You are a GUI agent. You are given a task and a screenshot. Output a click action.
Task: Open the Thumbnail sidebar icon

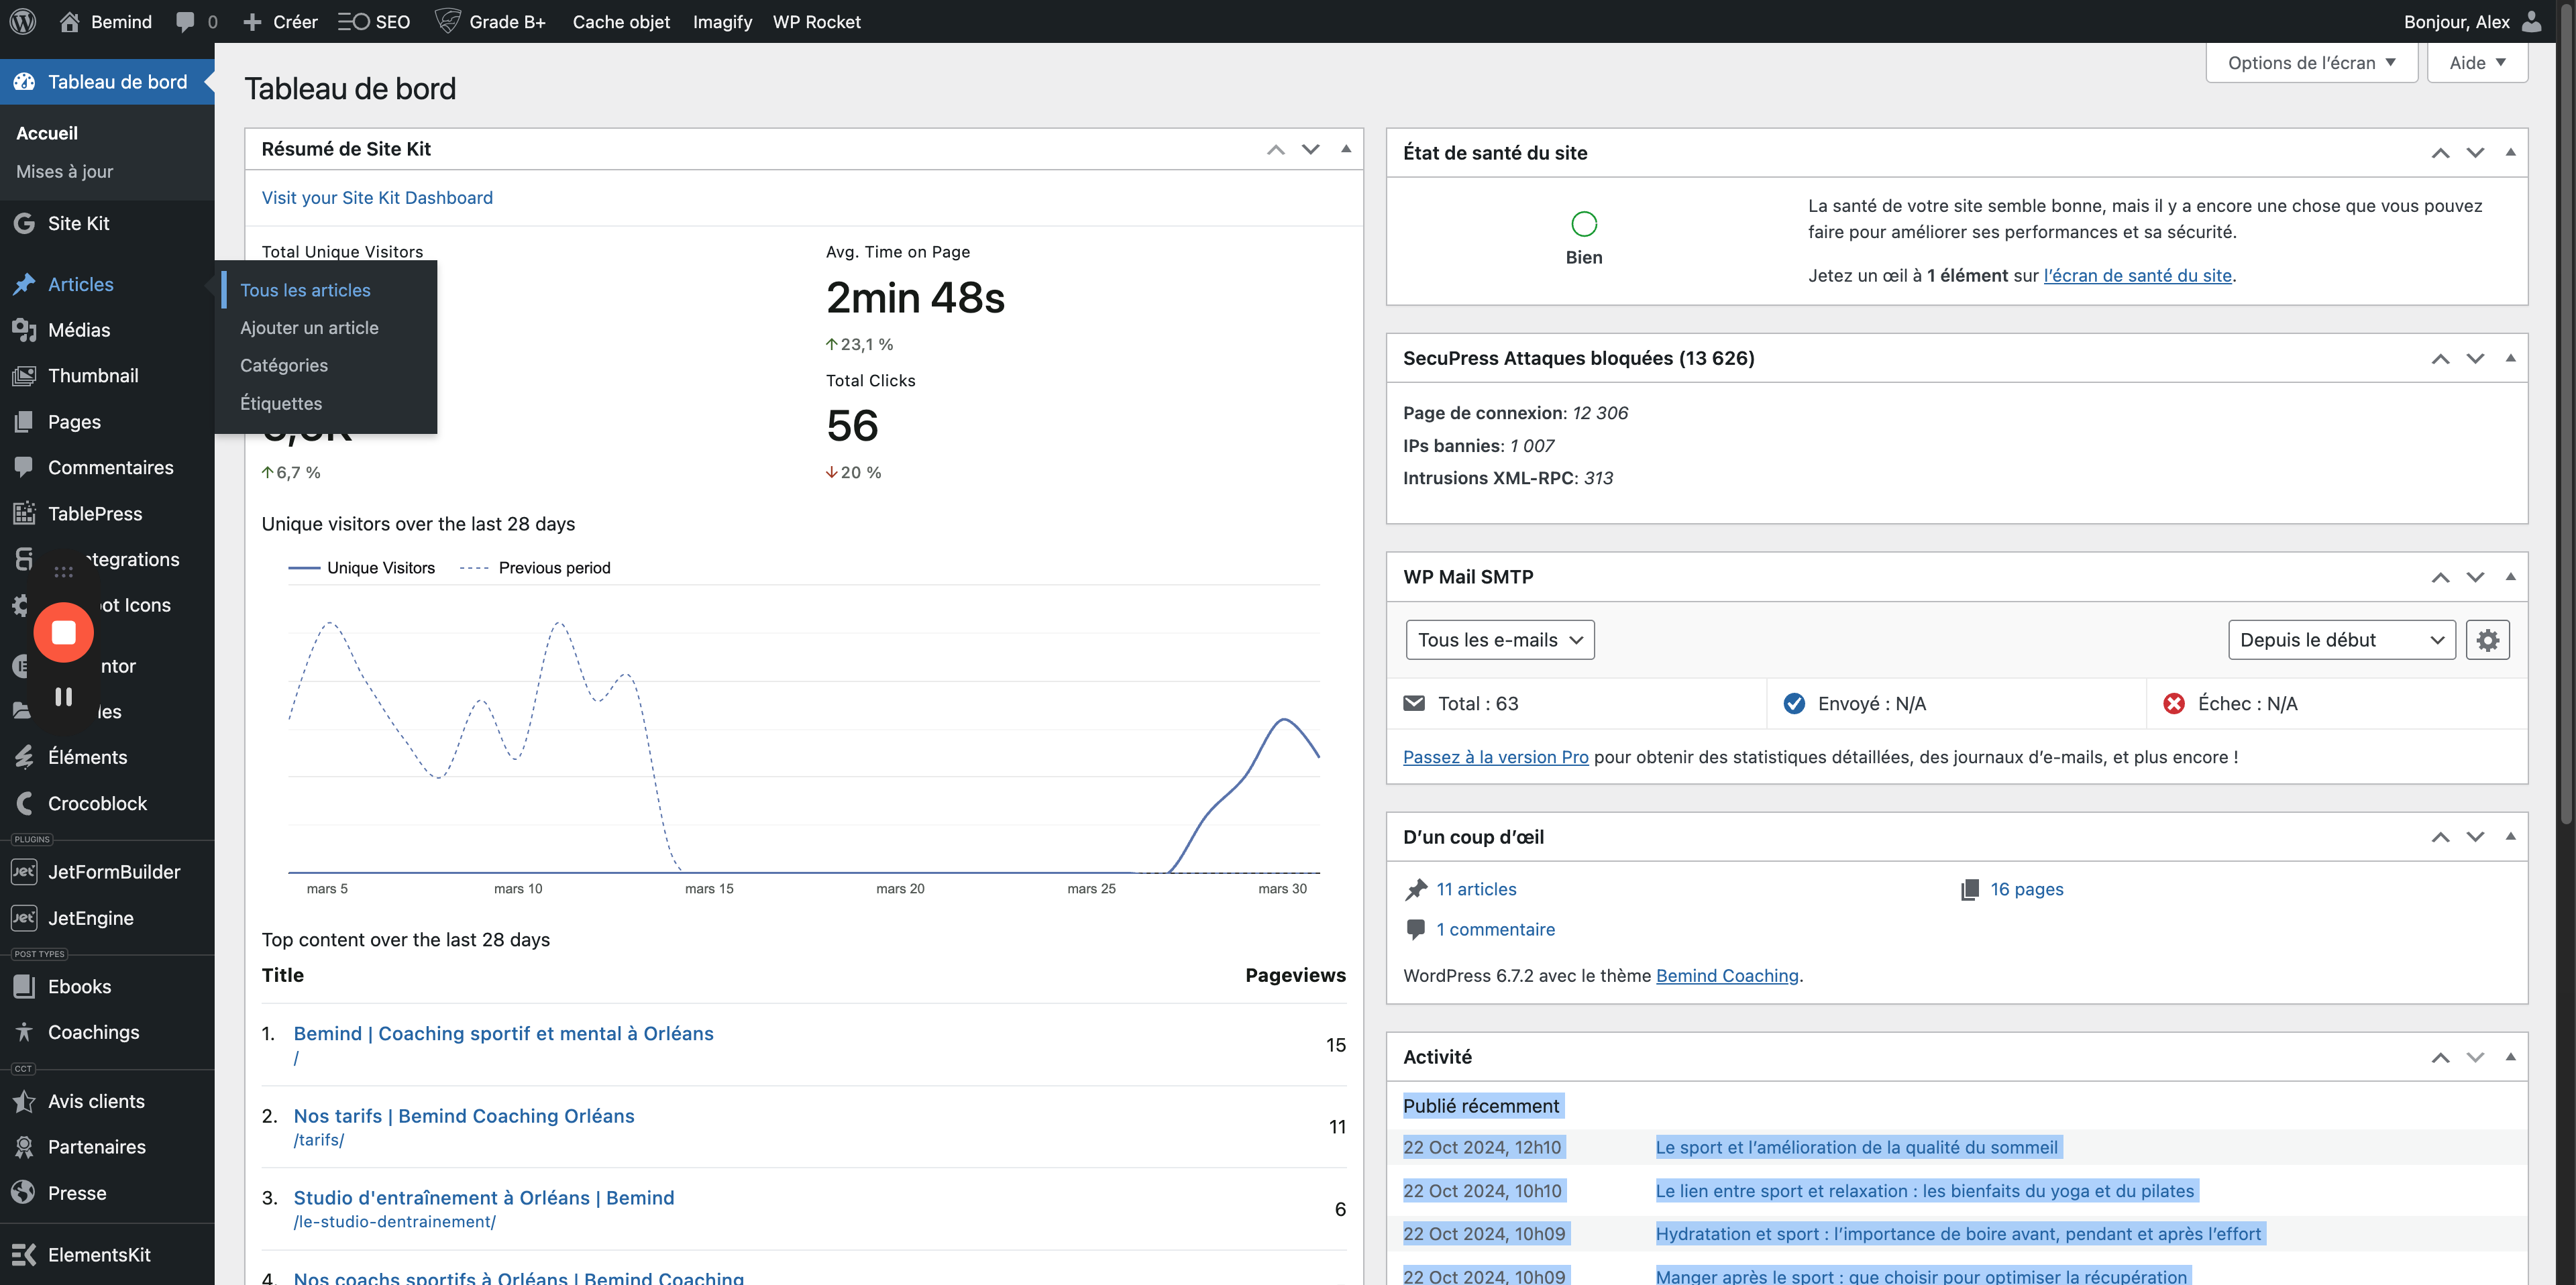click(x=24, y=376)
